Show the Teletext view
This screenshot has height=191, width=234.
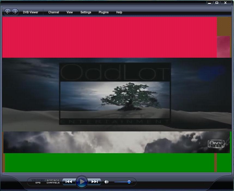(x=38, y=180)
